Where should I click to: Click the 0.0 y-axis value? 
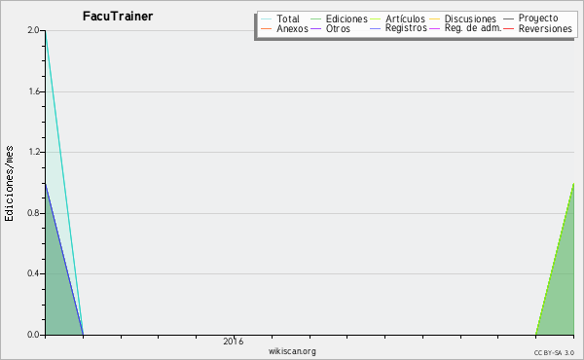coord(33,335)
